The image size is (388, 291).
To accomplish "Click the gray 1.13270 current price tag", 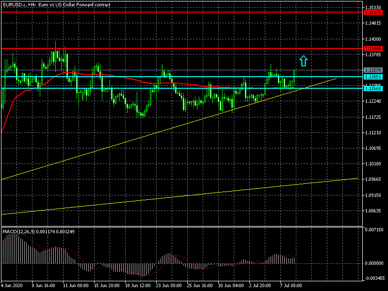I will click(373, 70).
